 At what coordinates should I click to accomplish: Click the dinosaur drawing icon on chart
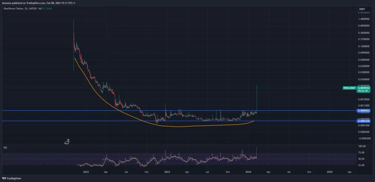pos(67,142)
